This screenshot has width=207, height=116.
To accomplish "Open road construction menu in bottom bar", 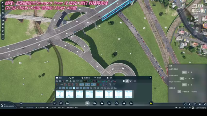I will (87, 103).
